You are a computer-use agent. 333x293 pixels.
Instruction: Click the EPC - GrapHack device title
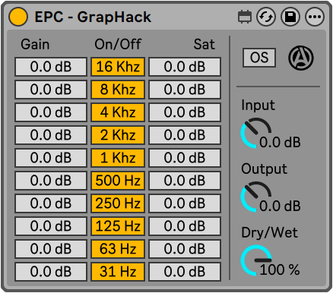click(x=93, y=17)
